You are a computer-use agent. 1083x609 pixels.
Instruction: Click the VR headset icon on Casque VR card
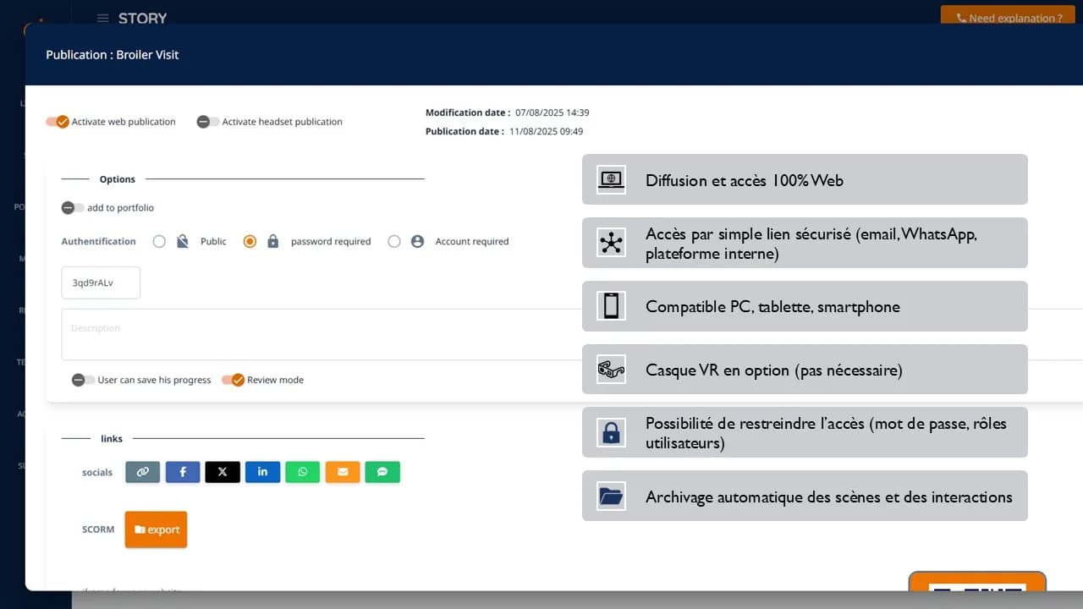[x=611, y=370]
